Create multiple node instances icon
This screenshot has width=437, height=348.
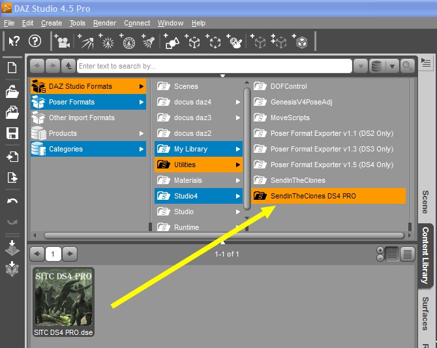279,42
